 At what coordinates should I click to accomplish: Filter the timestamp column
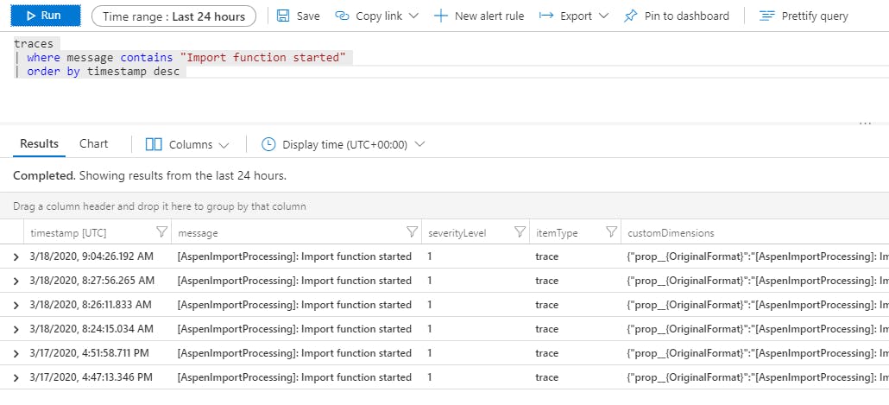click(x=161, y=232)
